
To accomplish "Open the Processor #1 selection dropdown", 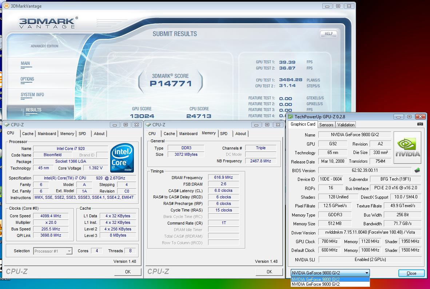I will (x=53, y=251).
